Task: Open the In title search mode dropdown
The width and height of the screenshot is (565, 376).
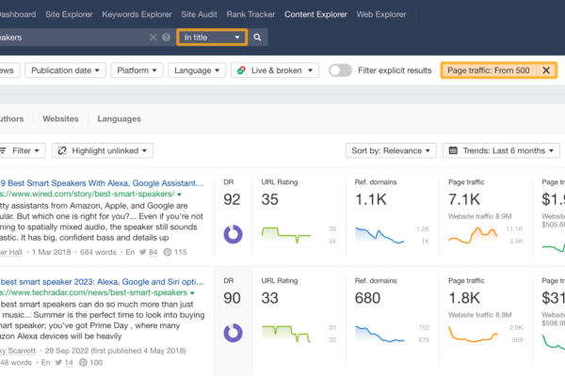Action: pyautogui.click(x=212, y=37)
